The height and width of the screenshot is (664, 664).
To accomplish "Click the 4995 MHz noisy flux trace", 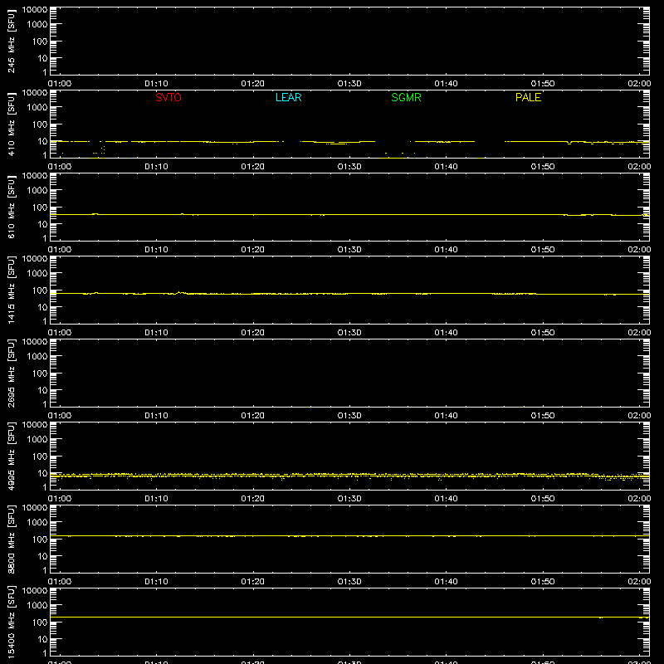I will (349, 476).
